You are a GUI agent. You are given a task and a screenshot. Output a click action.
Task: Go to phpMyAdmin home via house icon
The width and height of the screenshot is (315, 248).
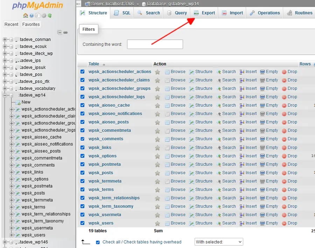click(26, 15)
